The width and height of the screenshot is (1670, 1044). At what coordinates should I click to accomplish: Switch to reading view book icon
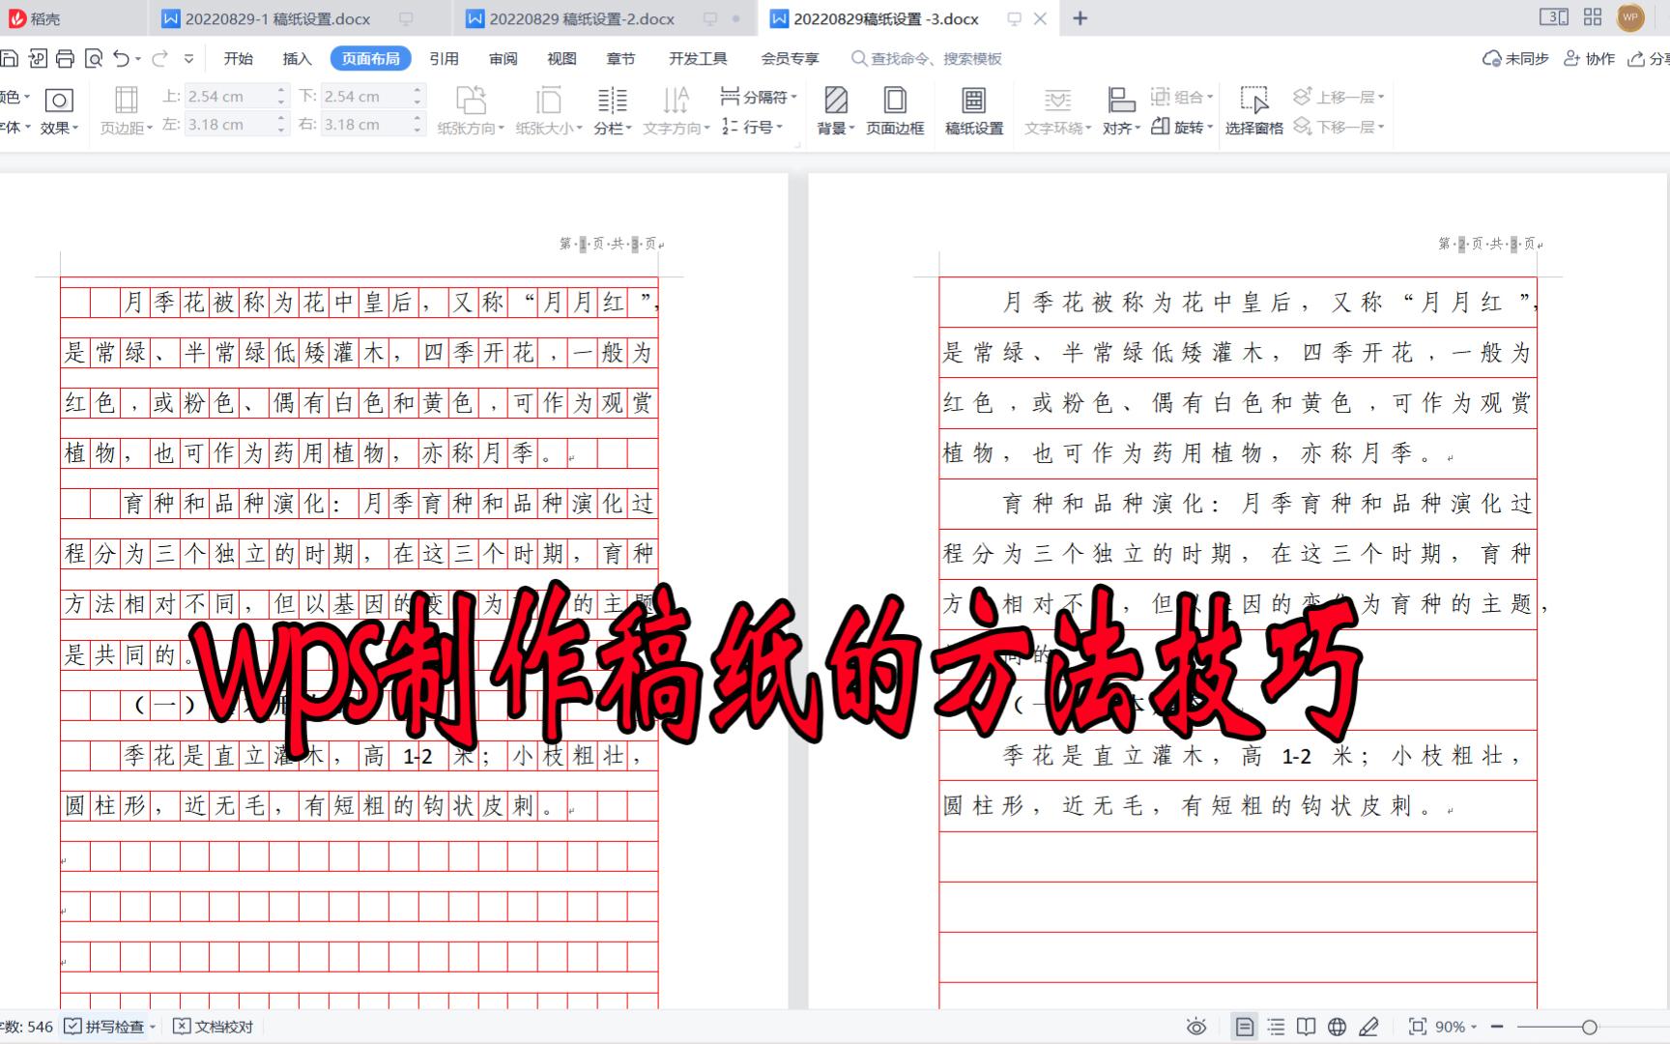point(1307,1027)
